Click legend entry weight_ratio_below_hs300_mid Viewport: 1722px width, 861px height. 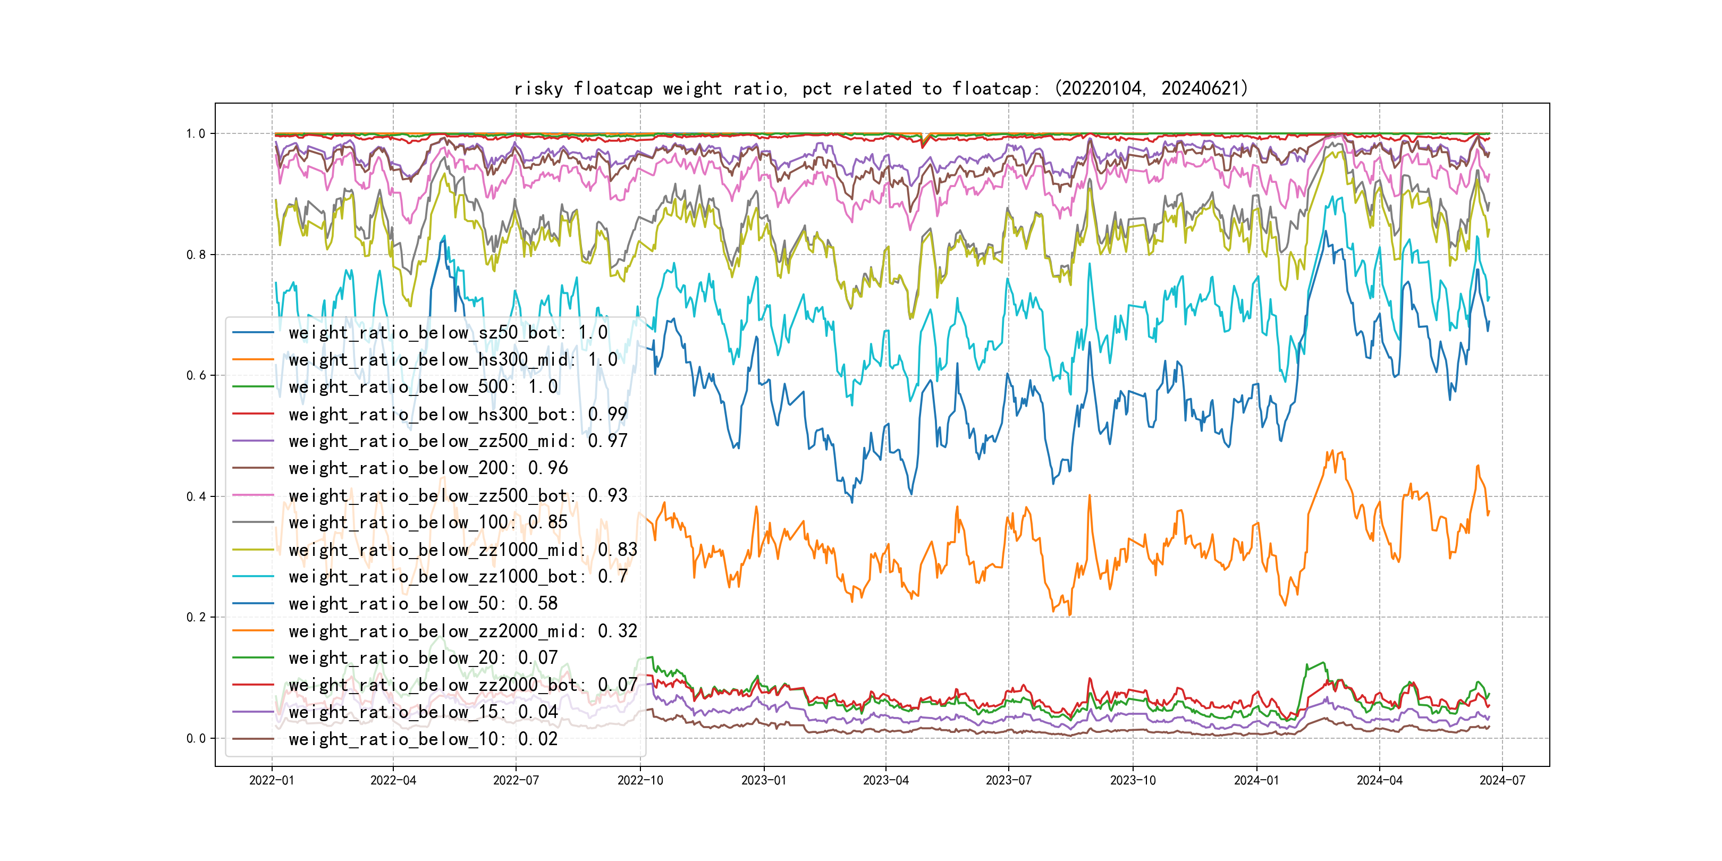click(453, 360)
